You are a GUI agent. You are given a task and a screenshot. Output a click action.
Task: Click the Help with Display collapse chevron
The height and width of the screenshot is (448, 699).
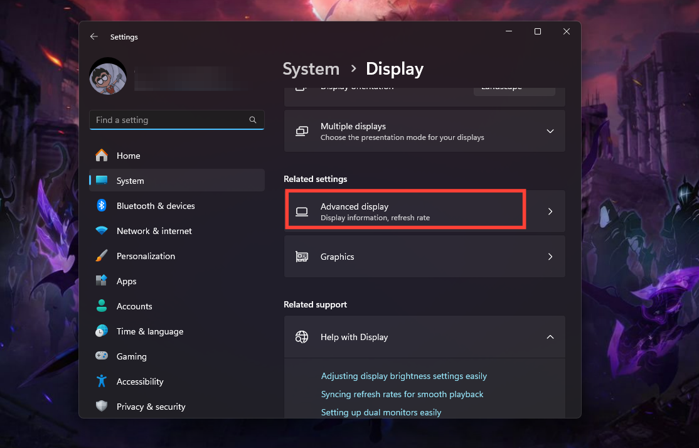coord(550,337)
